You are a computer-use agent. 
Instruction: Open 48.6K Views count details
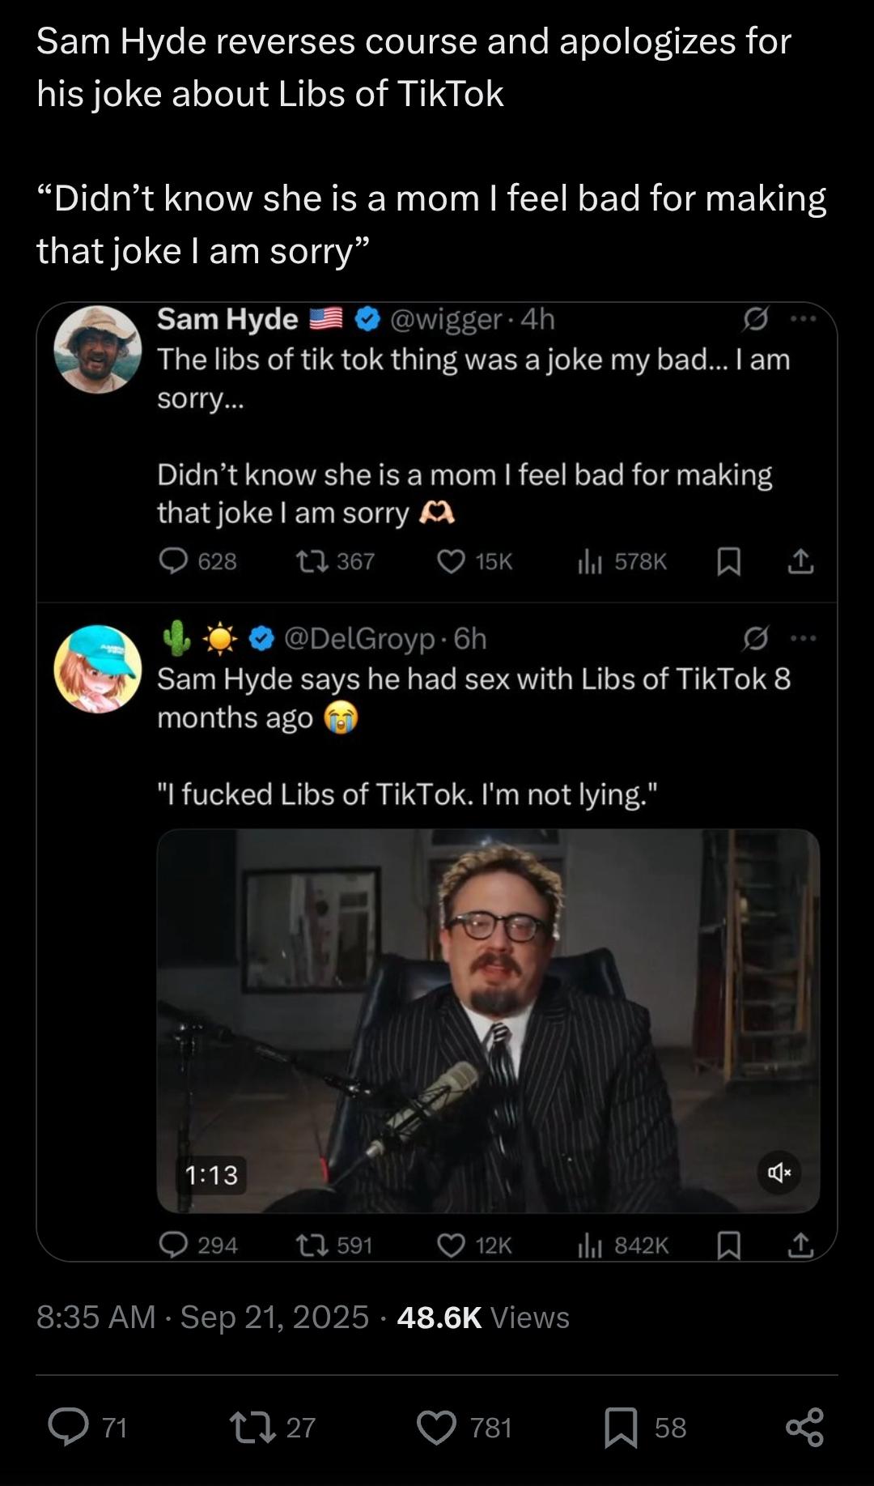pos(482,1318)
